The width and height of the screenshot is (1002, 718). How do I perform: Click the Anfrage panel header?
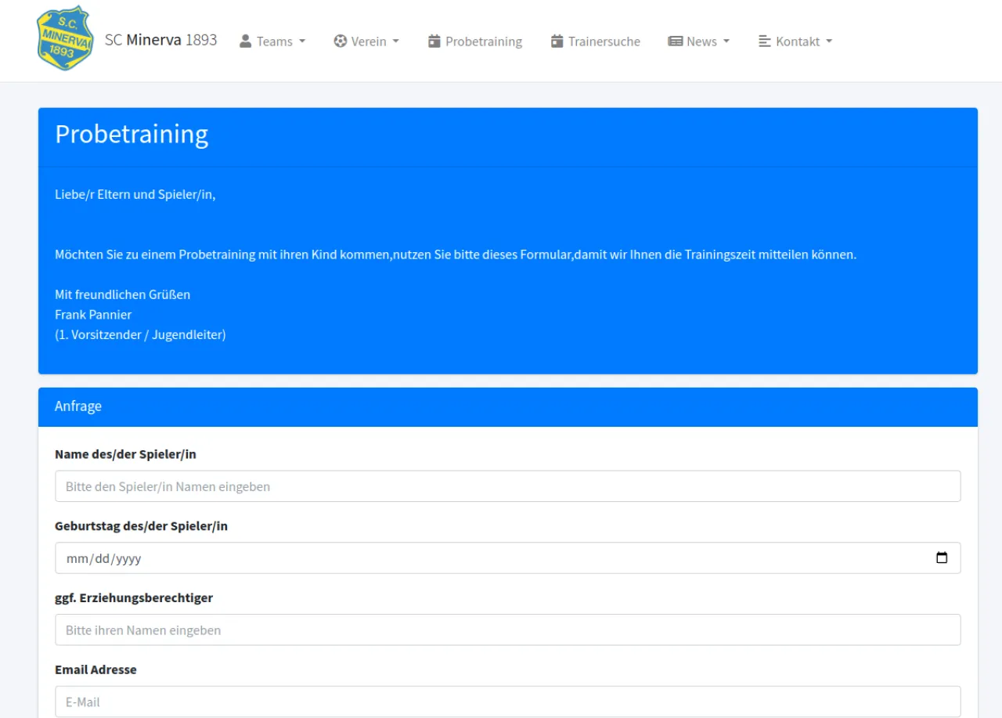click(508, 407)
